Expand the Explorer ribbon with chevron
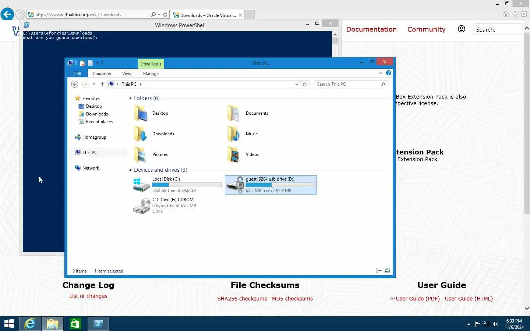 [x=381, y=73]
